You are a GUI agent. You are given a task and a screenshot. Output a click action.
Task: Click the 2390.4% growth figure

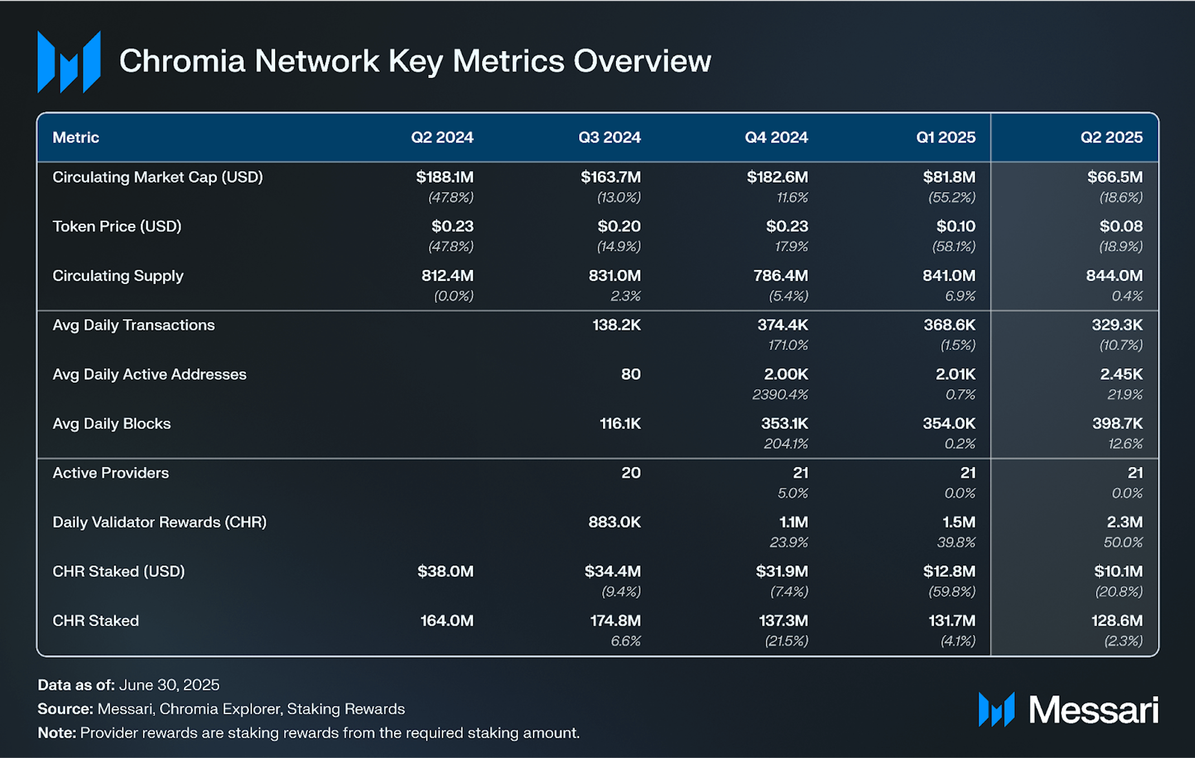click(x=780, y=395)
